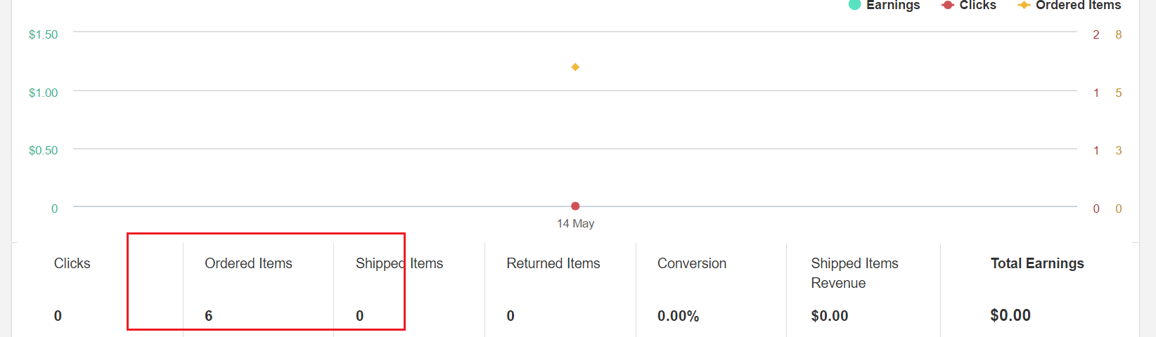Click the Total Earnings $0.00 amount

pos(1010,315)
